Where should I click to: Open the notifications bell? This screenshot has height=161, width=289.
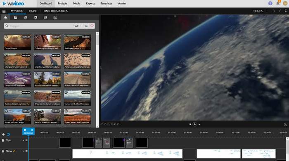(x=278, y=3)
